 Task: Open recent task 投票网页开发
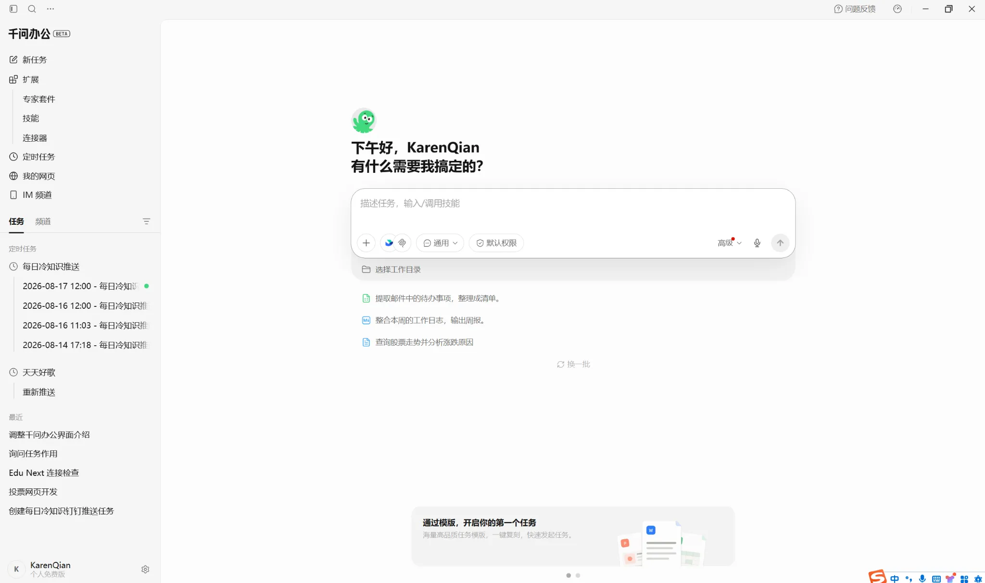[x=33, y=492]
